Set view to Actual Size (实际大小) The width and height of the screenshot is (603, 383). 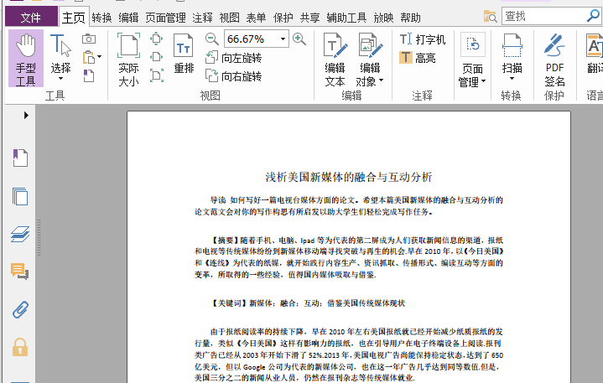point(128,60)
